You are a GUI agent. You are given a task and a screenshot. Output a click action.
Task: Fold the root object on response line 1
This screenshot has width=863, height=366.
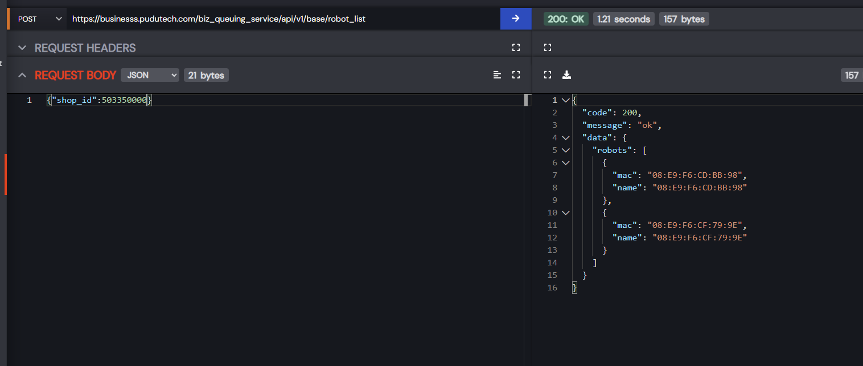[x=565, y=100]
